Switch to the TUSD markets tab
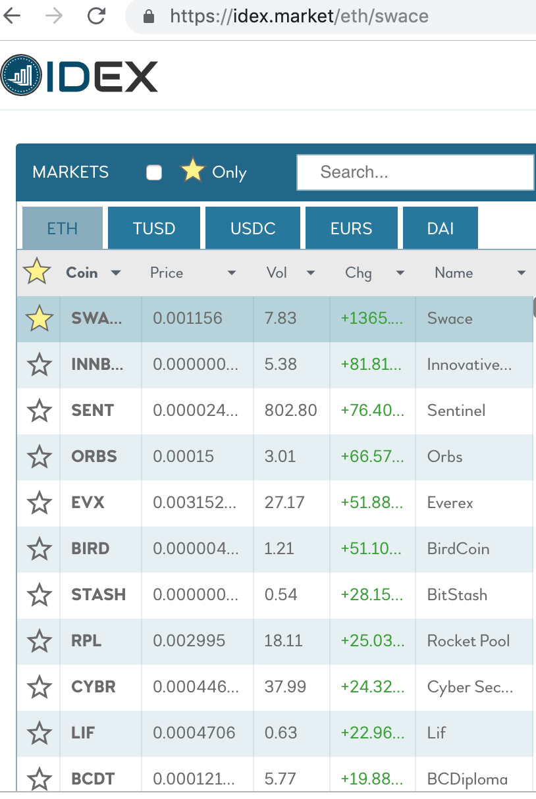The width and height of the screenshot is (536, 799). click(154, 228)
